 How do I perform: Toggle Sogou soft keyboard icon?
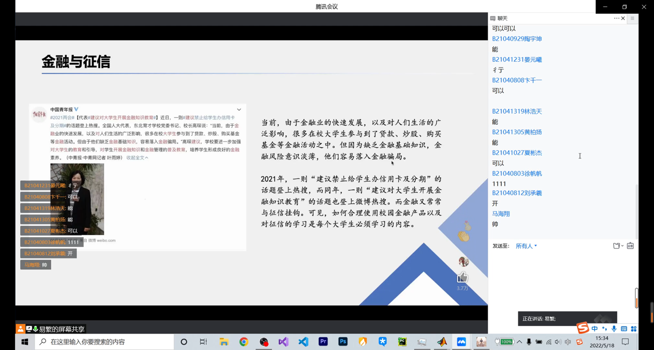coord(624,329)
